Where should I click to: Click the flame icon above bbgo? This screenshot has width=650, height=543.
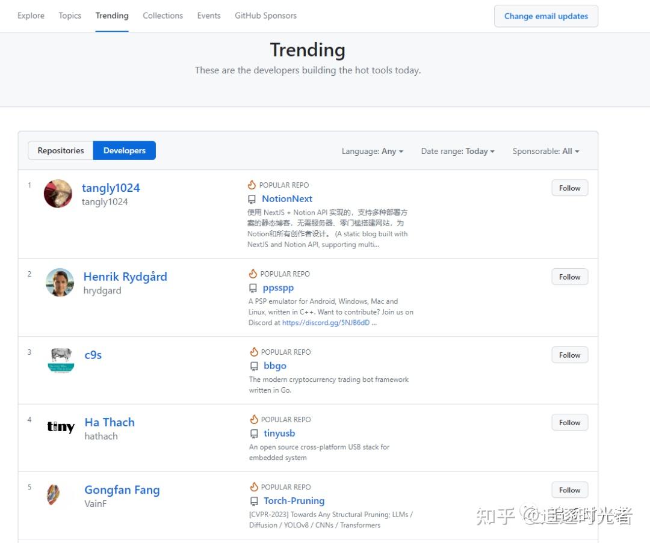click(254, 352)
